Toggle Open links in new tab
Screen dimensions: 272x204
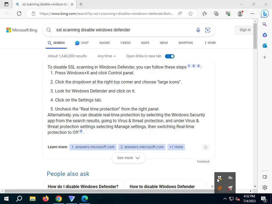click(170, 56)
